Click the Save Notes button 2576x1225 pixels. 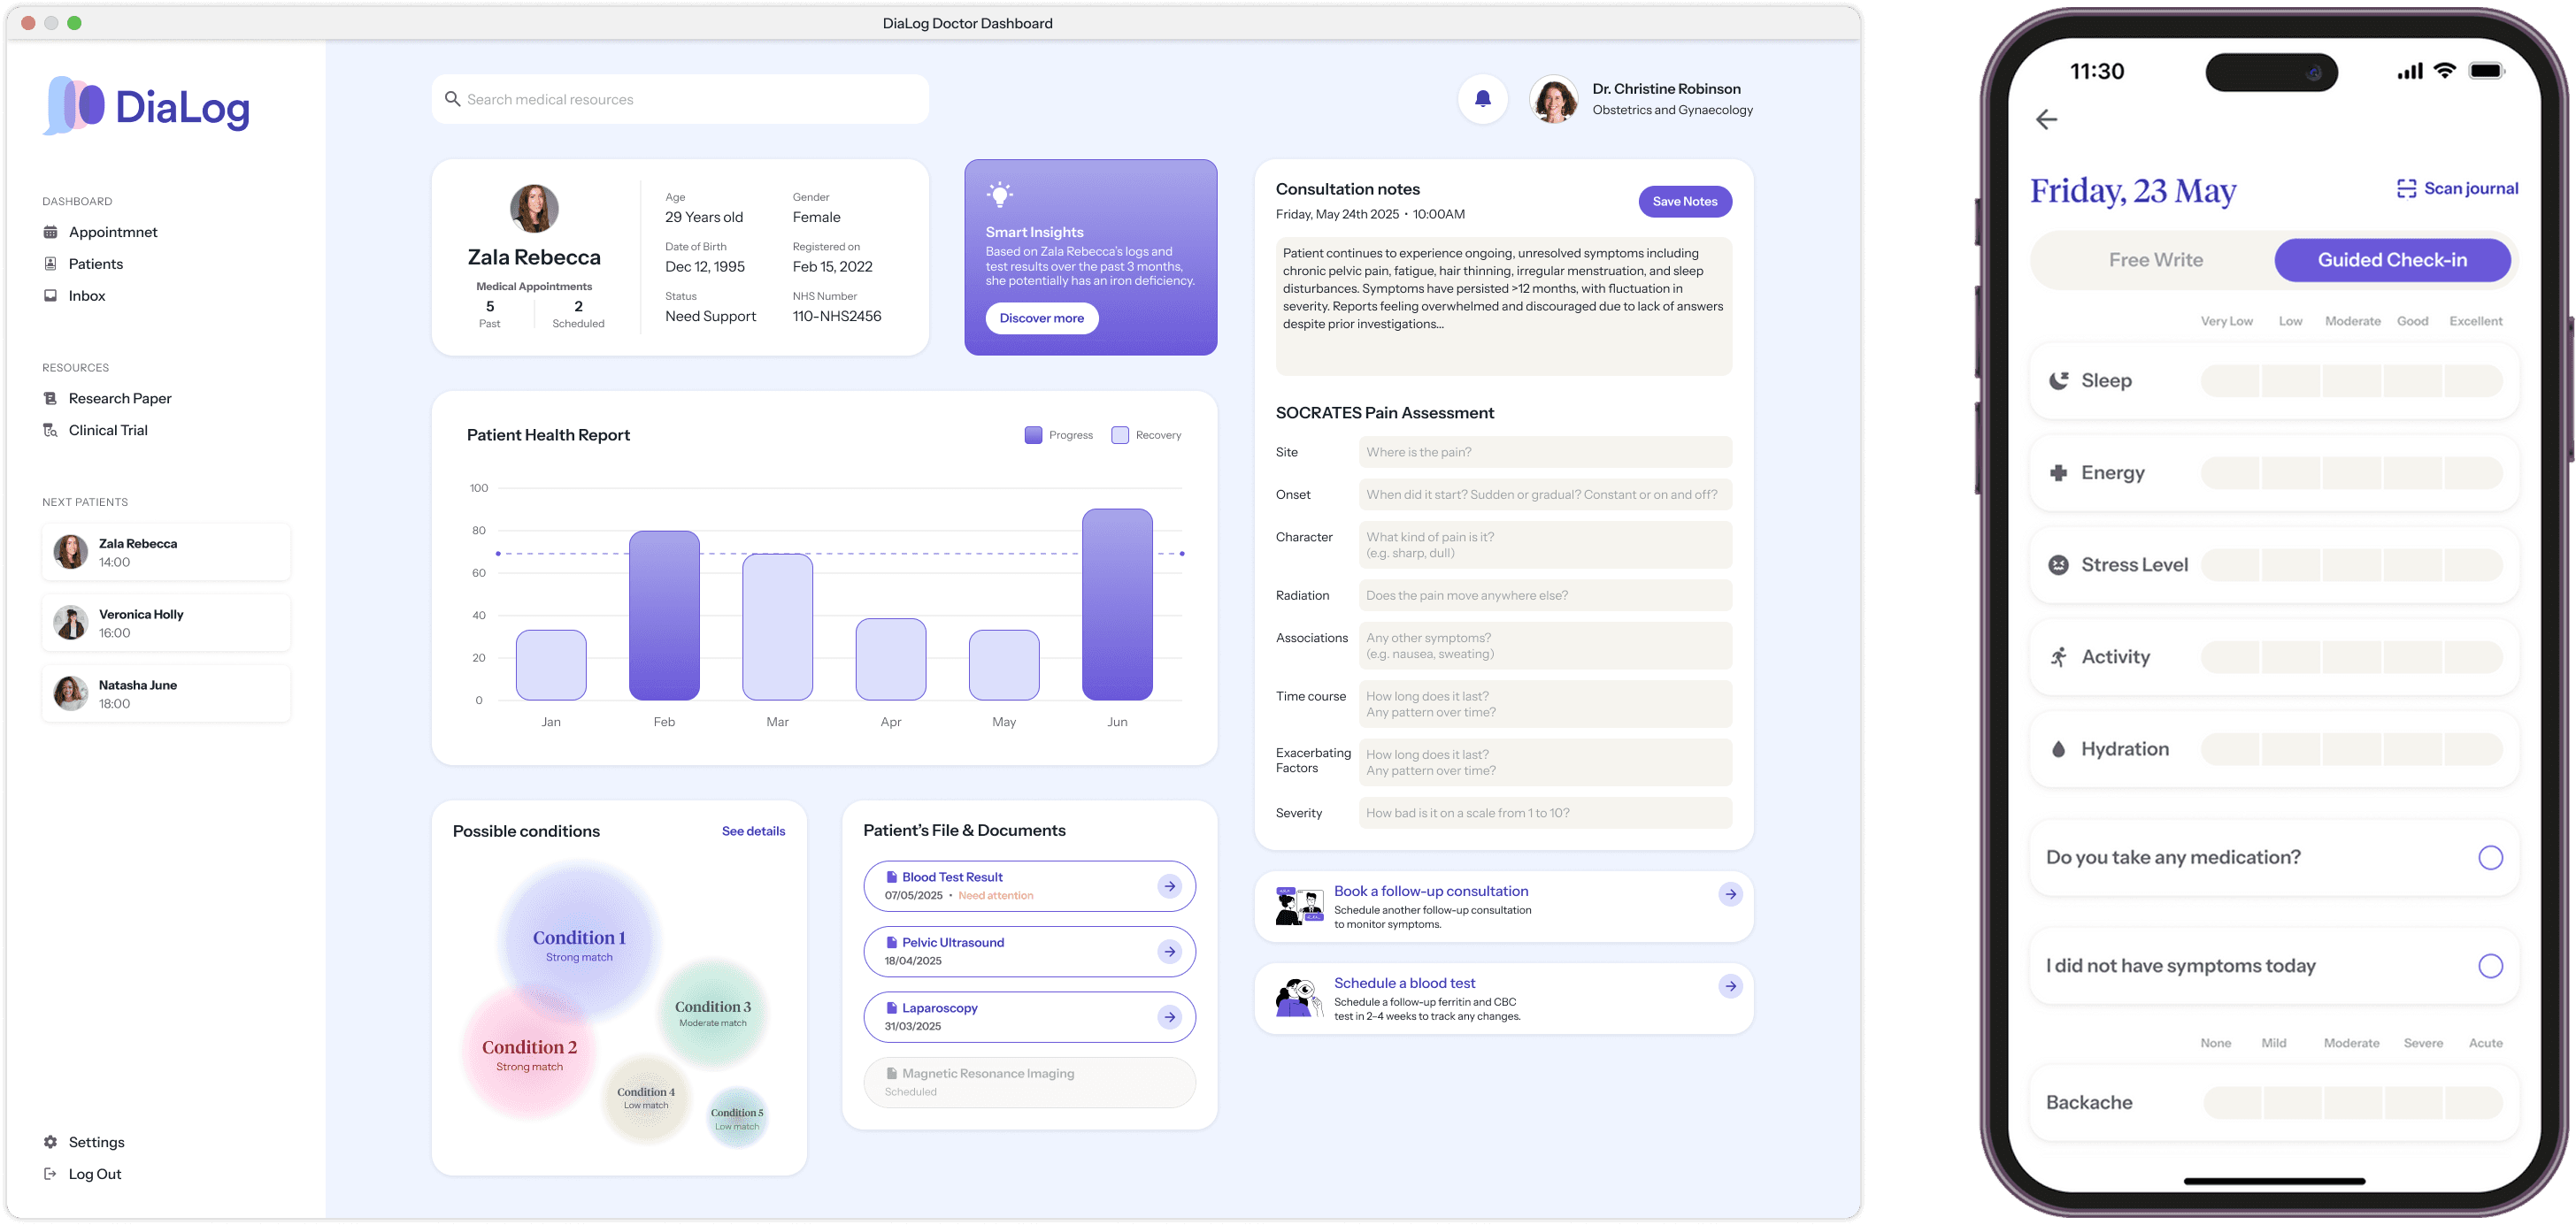click(x=1684, y=202)
